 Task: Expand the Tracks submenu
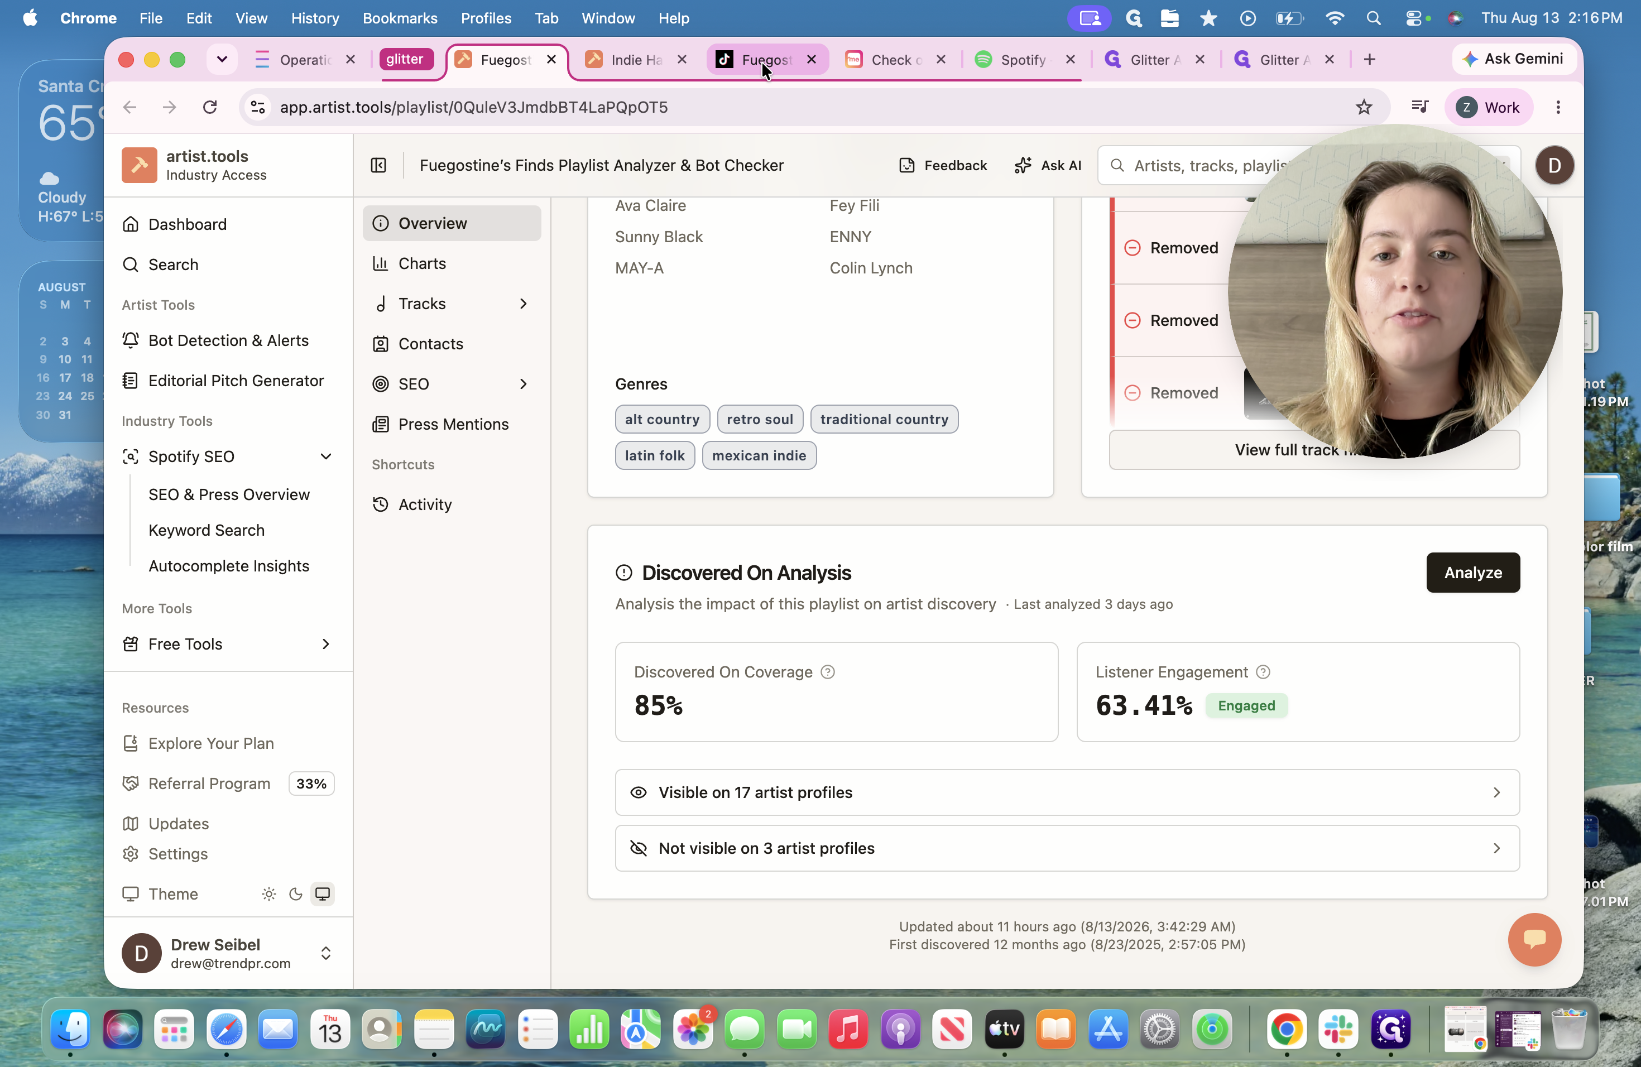pos(524,303)
